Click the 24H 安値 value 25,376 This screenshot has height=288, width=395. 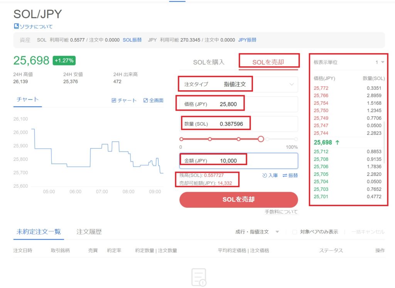click(71, 82)
